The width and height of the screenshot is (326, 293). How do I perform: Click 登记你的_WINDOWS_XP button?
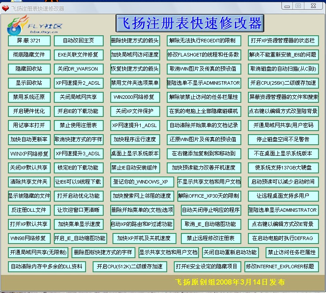[x=142, y=182]
